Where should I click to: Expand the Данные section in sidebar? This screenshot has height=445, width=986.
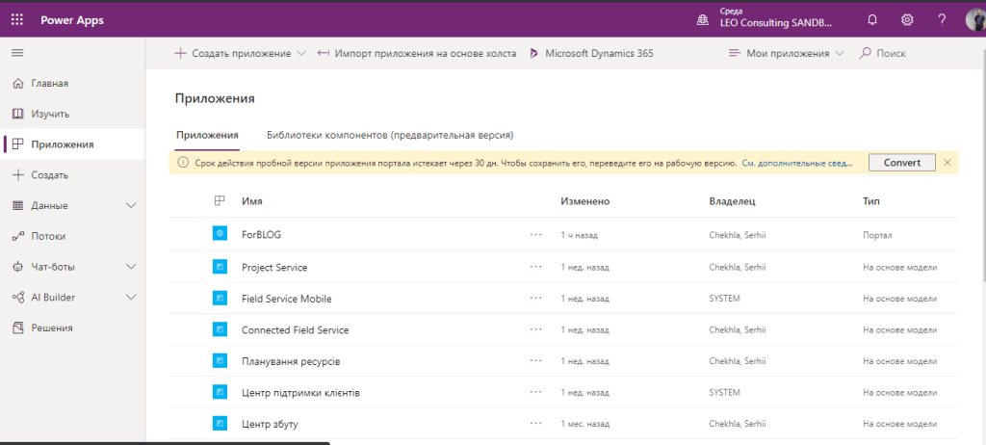132,206
